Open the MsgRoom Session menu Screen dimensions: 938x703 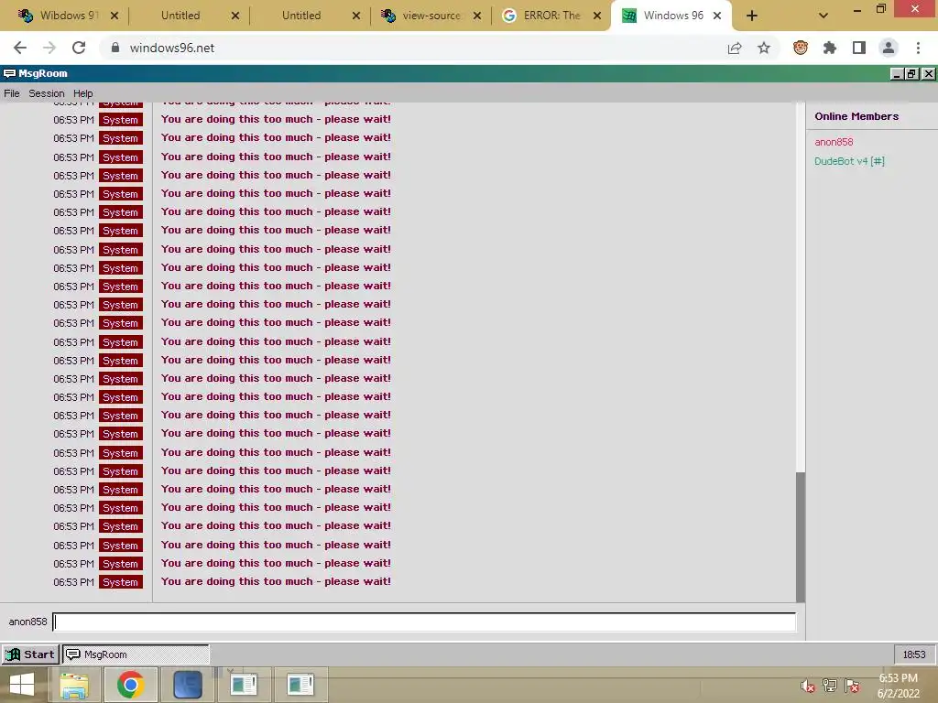[x=47, y=93]
